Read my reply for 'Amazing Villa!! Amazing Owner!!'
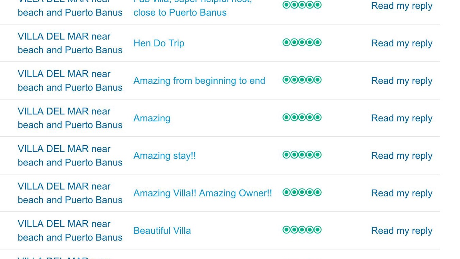This screenshot has height=259, width=460. tap(401, 193)
